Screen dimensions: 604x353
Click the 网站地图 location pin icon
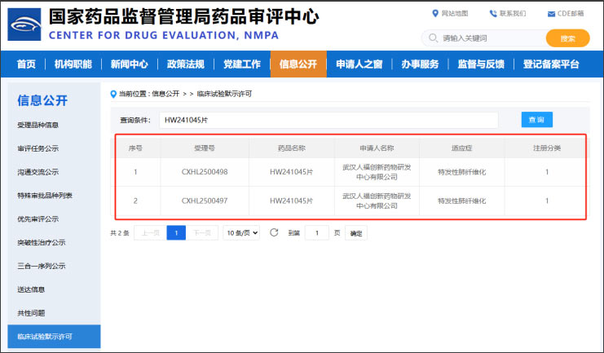click(x=434, y=14)
